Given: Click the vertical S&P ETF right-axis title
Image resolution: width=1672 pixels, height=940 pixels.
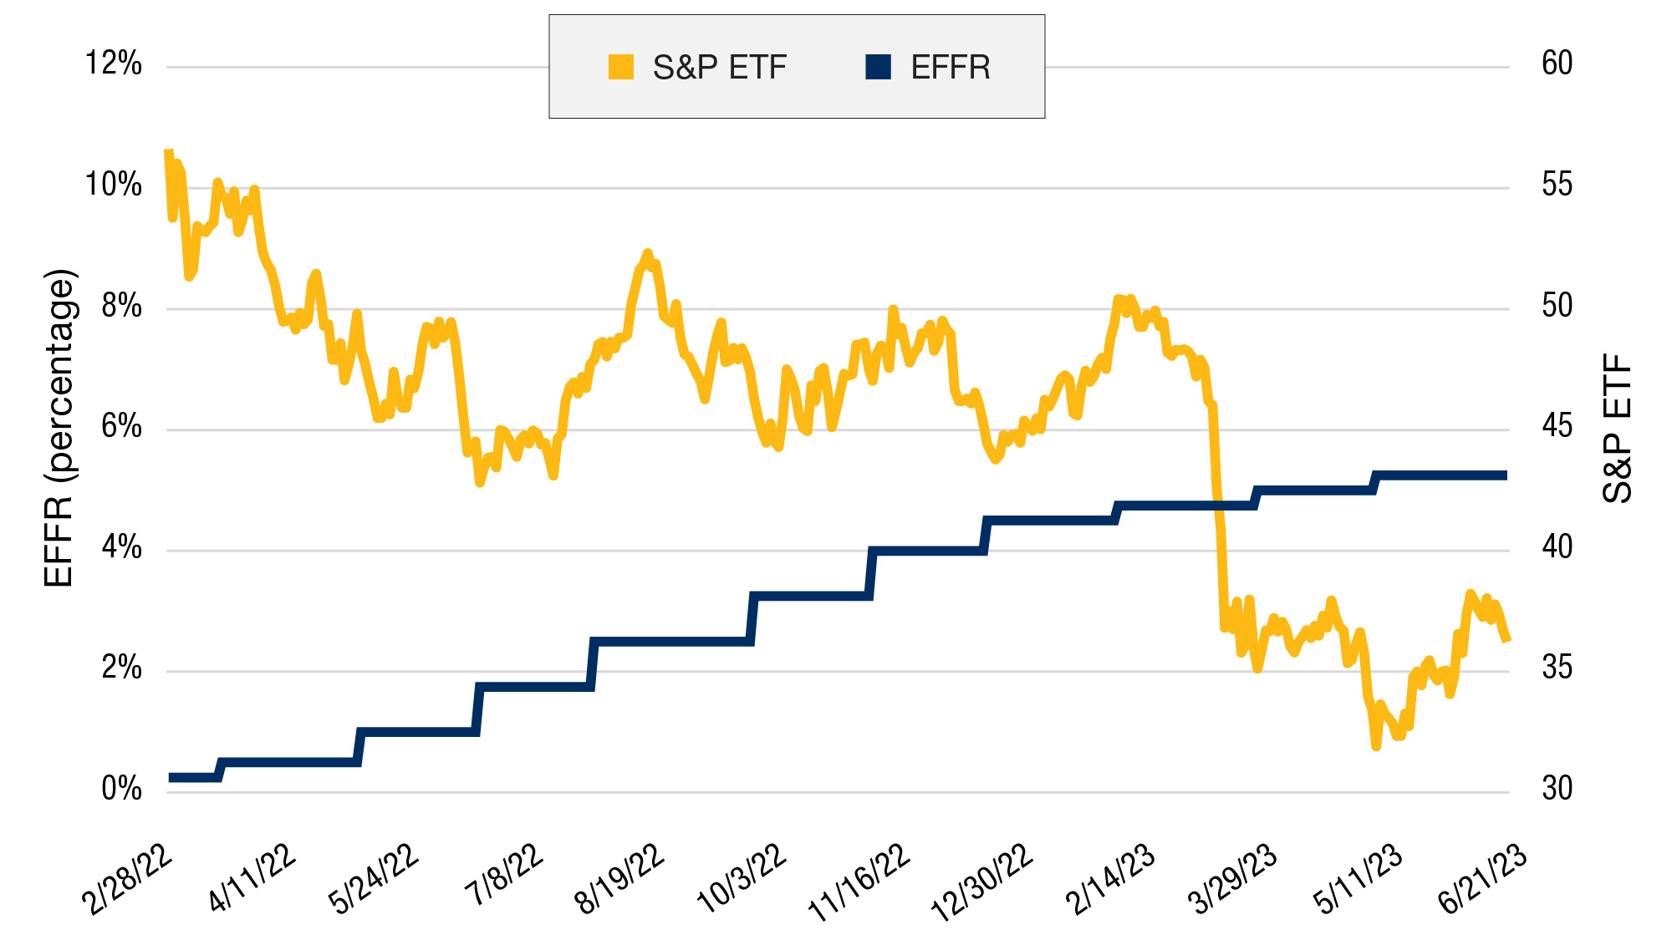Looking at the screenshot, I should tap(1618, 429).
